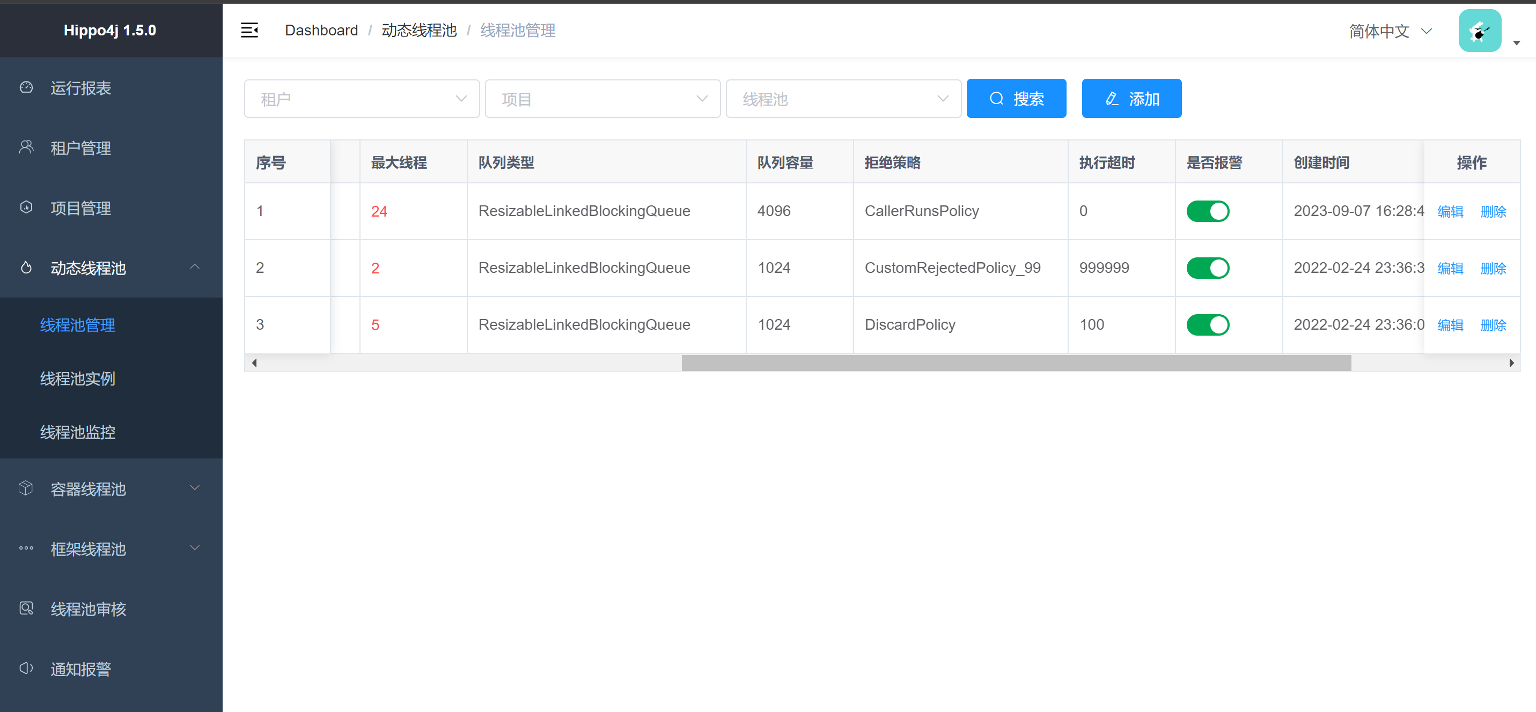This screenshot has width=1536, height=712.
Task: Click the Hippo4j 1.5.0 logo title
Action: [111, 31]
